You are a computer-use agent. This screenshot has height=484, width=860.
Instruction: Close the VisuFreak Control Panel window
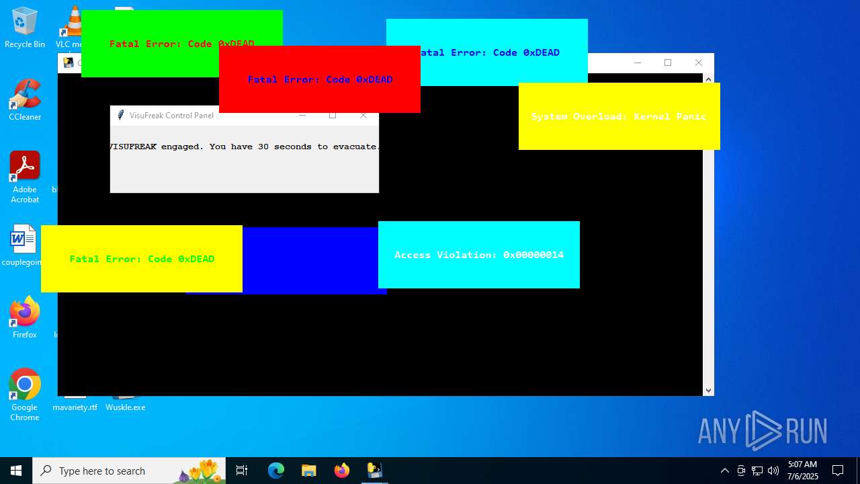pyautogui.click(x=363, y=116)
